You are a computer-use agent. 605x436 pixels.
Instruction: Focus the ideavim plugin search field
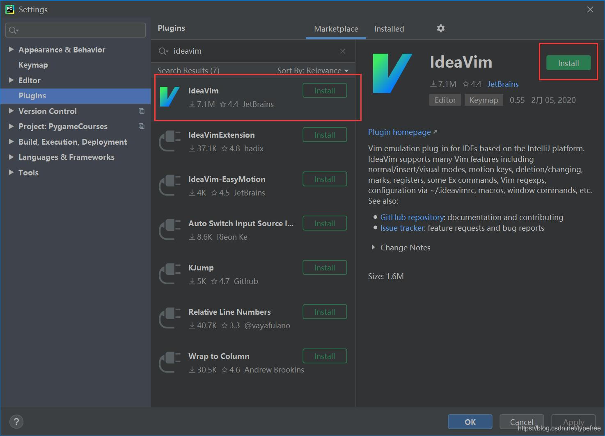[x=252, y=51]
